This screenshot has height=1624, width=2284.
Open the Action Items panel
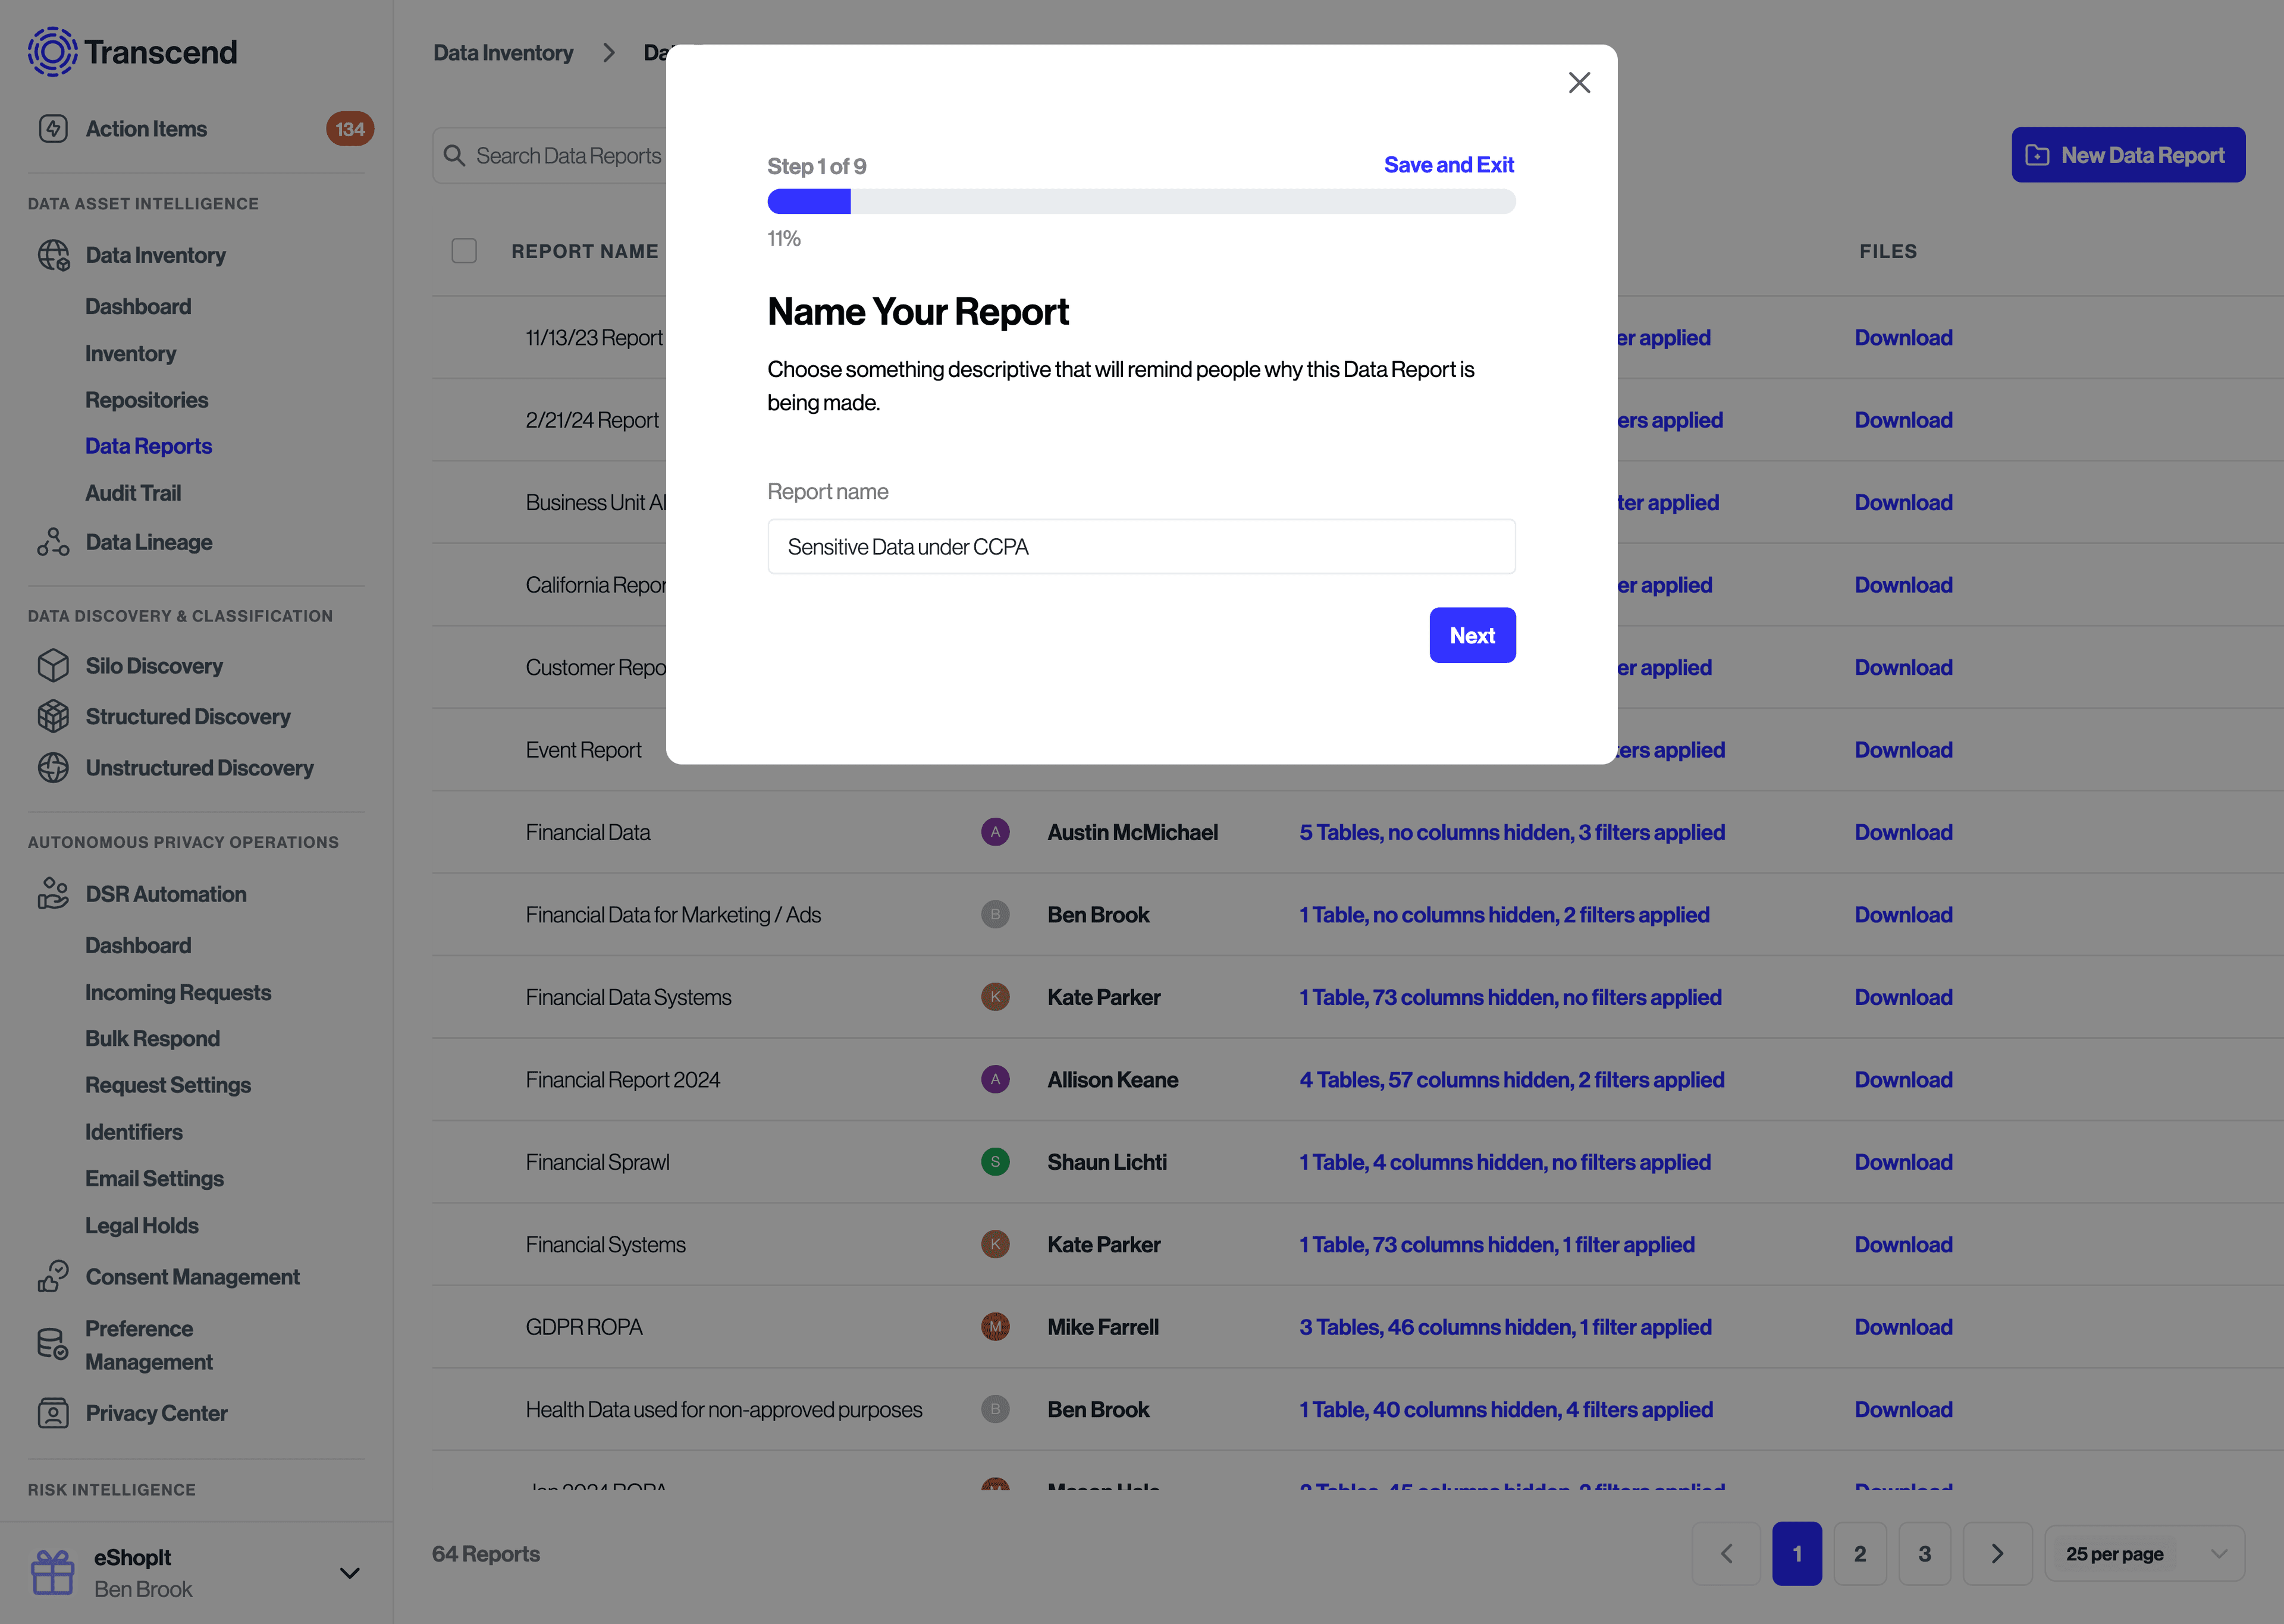(x=145, y=128)
